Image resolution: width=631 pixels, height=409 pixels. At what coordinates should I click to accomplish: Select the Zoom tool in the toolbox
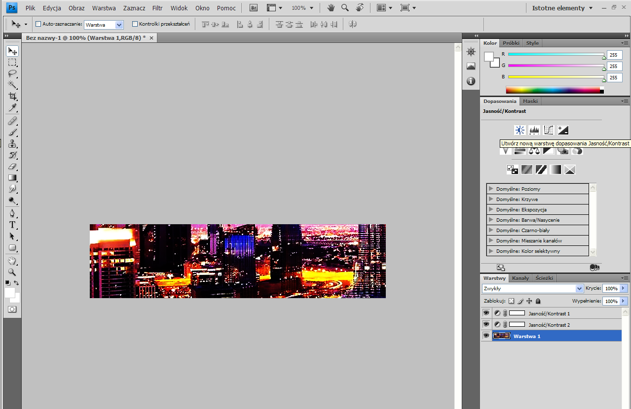[13, 272]
